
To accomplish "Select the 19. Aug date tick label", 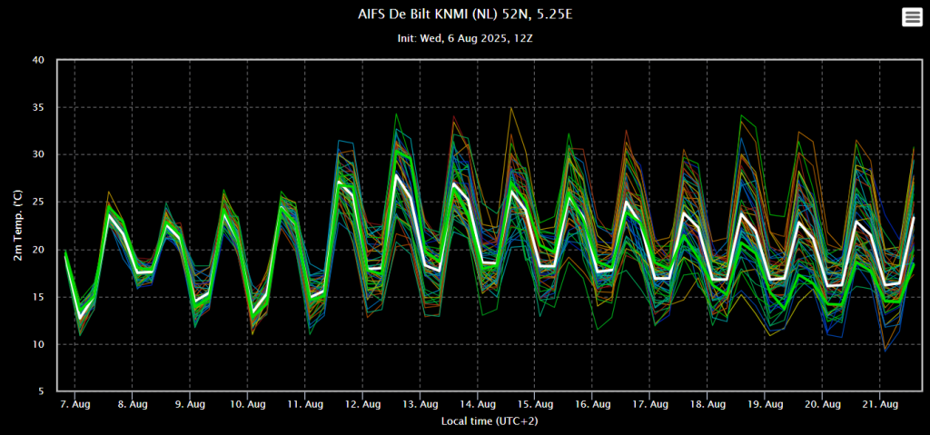I will 765,404.
